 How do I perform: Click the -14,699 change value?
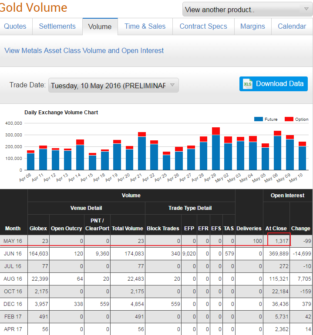coord(302,254)
